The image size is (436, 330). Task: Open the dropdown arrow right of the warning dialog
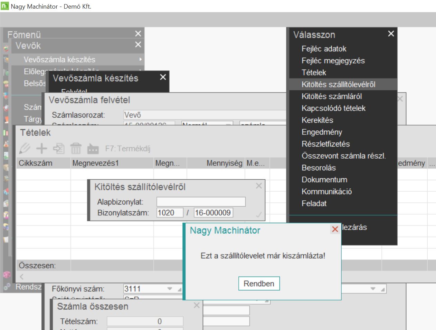(x=373, y=289)
